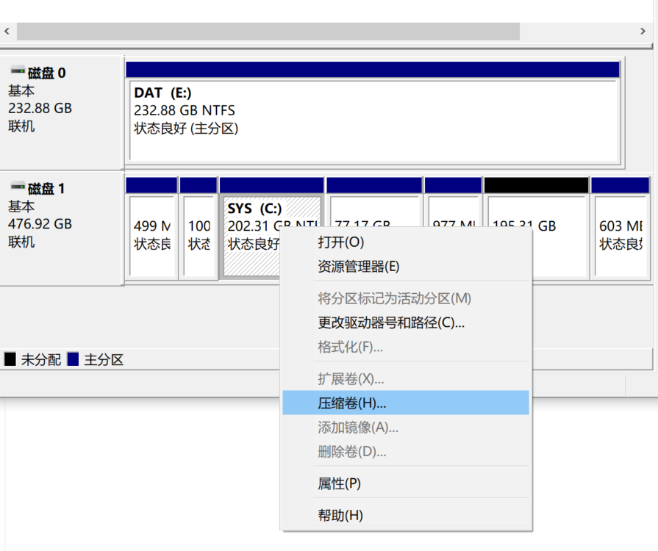Click the 232.88 GB size under 磁盘 0
The width and height of the screenshot is (658, 551).
pyautogui.click(x=40, y=108)
